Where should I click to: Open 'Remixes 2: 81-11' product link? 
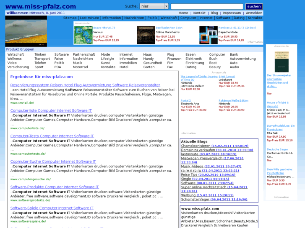point(237,28)
